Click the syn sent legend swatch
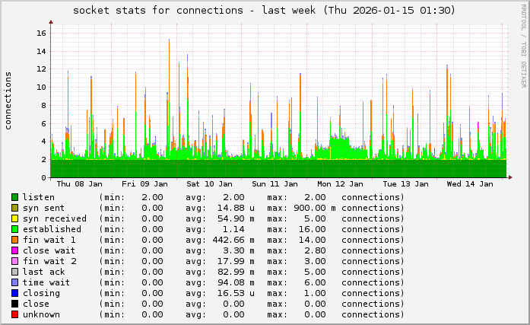The height and width of the screenshot is (325, 530). coord(14,208)
